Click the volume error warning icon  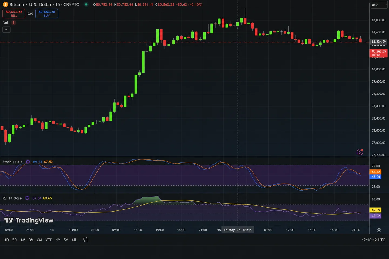(13, 23)
